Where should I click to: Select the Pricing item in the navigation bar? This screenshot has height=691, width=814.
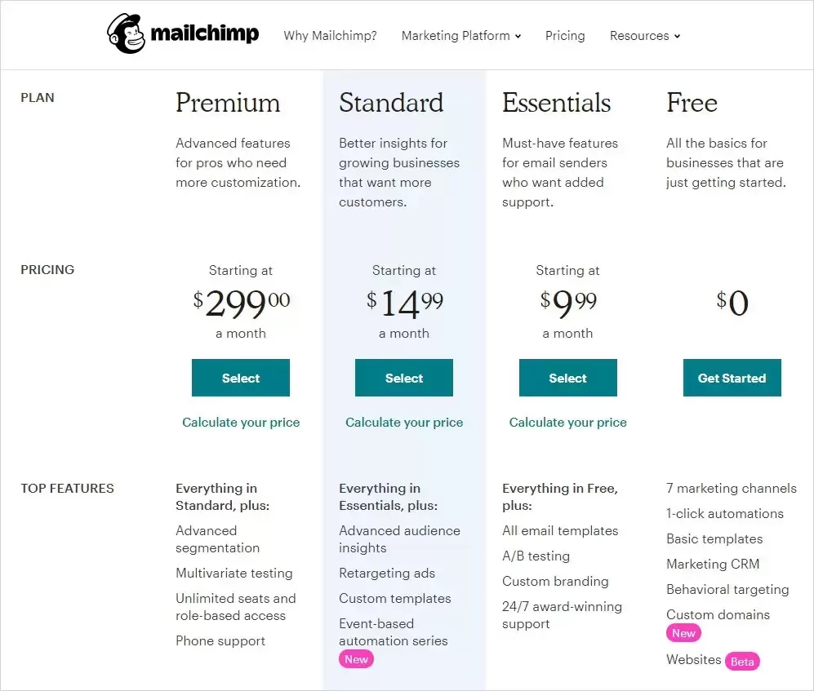565,35
